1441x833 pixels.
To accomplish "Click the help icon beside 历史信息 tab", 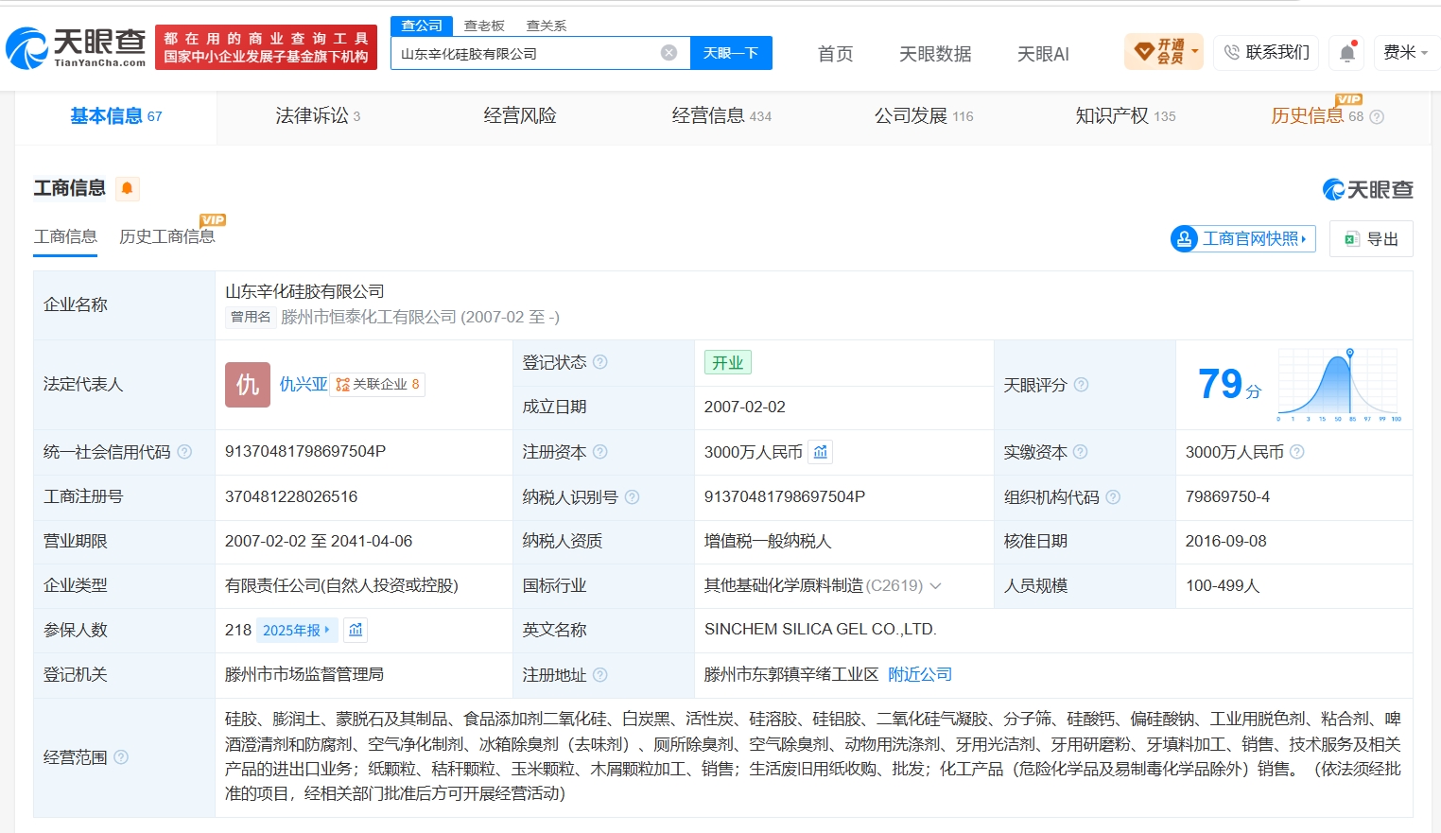I will point(1377,117).
